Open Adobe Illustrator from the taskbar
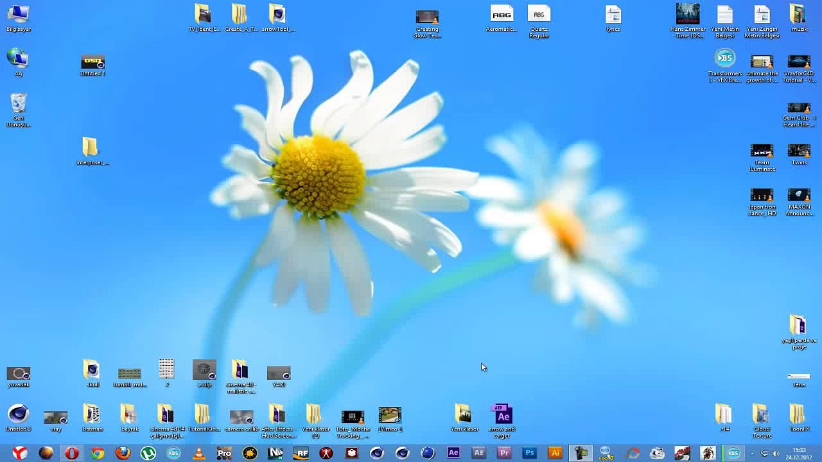 pos(555,453)
